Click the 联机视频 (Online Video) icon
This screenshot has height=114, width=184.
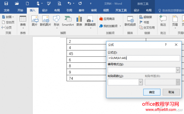click(x=130, y=21)
